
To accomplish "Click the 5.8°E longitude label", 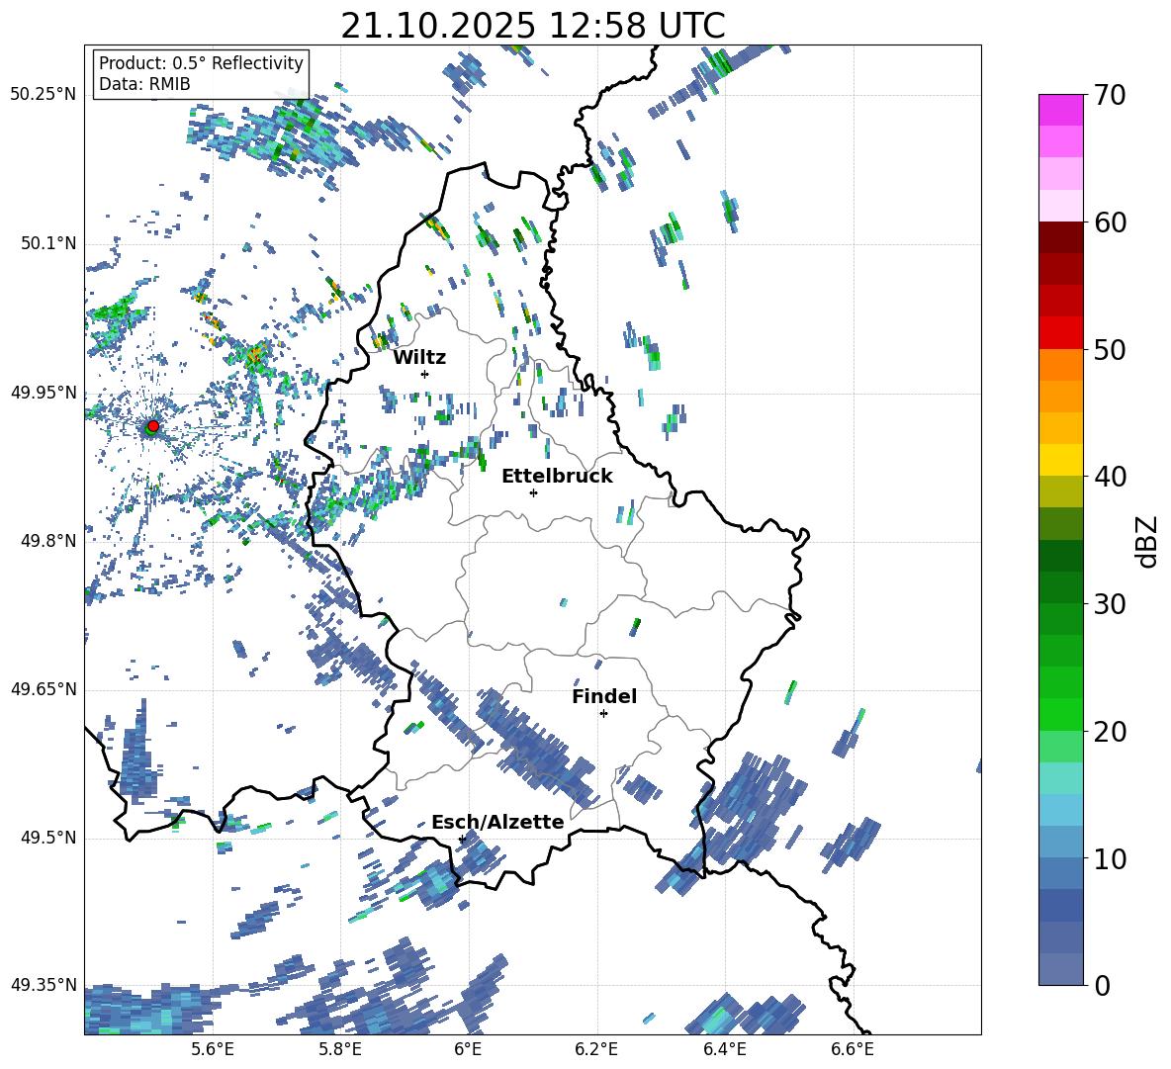I will coord(340,1049).
